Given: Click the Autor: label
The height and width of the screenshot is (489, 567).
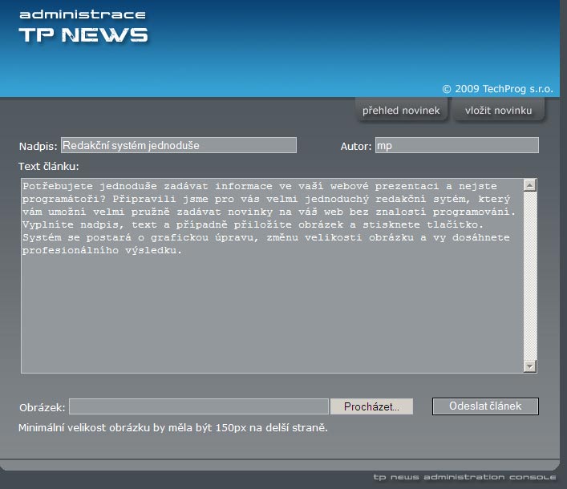Looking at the screenshot, I should (356, 146).
